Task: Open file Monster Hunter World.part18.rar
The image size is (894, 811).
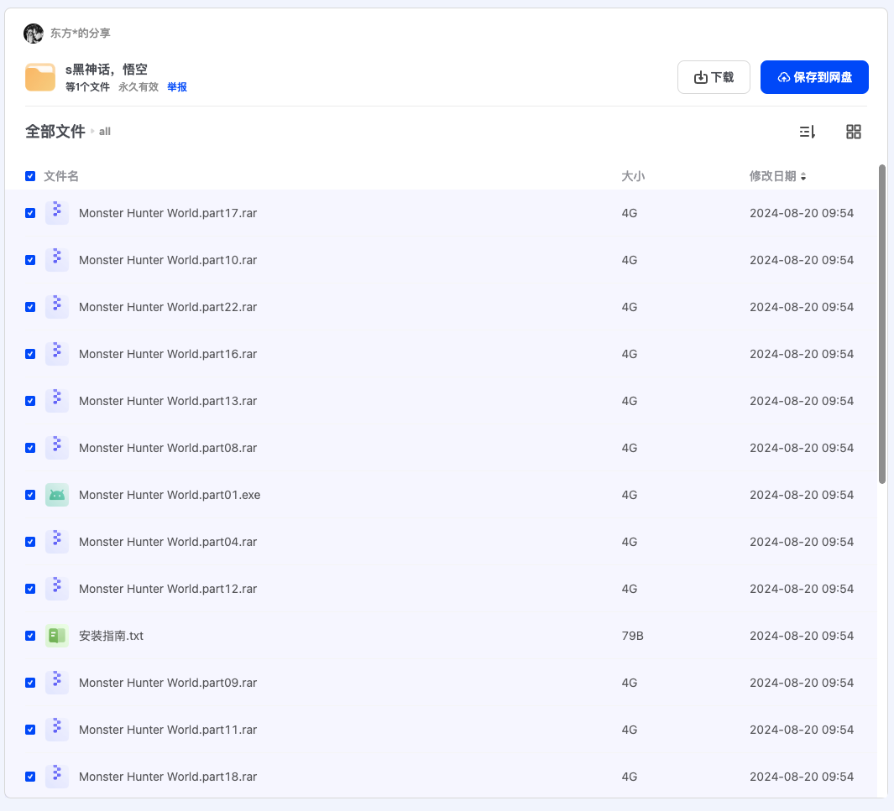Action: tap(168, 777)
